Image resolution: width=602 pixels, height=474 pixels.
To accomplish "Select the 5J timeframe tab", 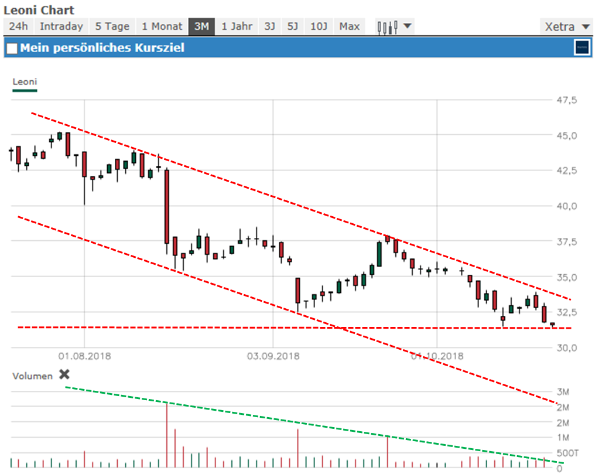I will pyautogui.click(x=293, y=26).
